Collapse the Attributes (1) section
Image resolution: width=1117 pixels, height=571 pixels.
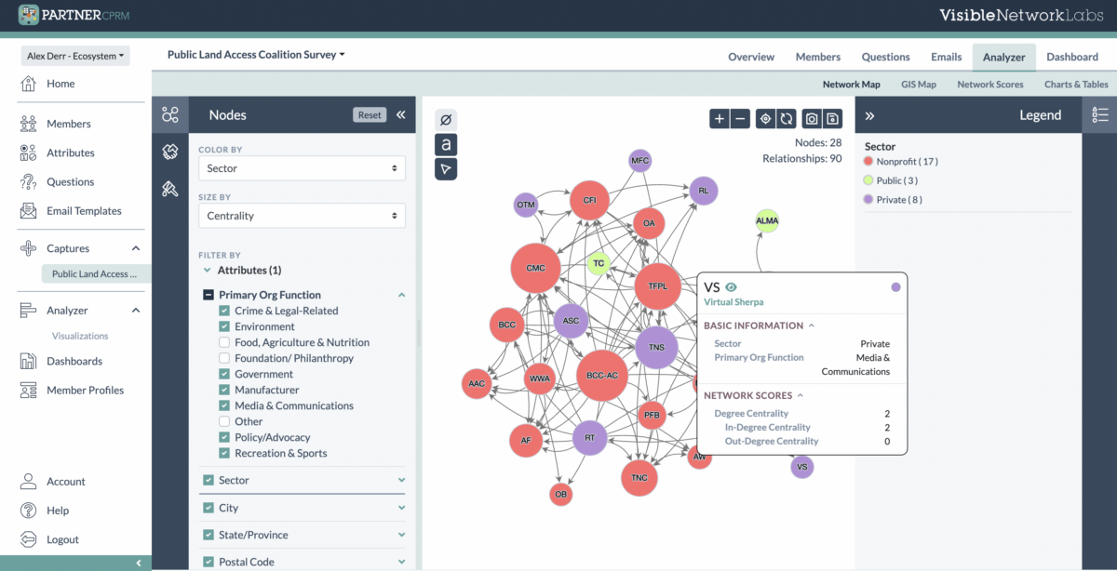point(207,271)
